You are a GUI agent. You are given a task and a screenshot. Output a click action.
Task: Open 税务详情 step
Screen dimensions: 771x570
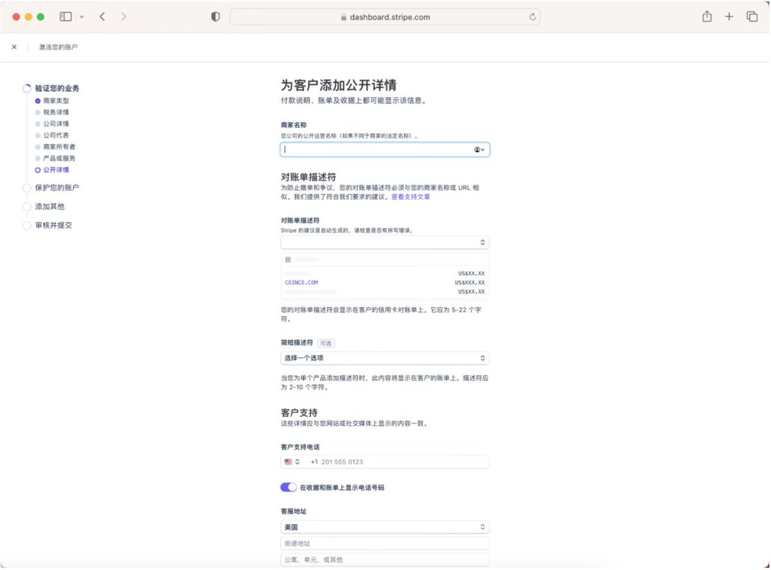click(56, 112)
